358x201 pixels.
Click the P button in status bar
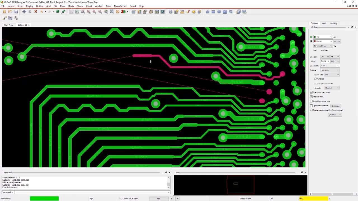[172, 198]
